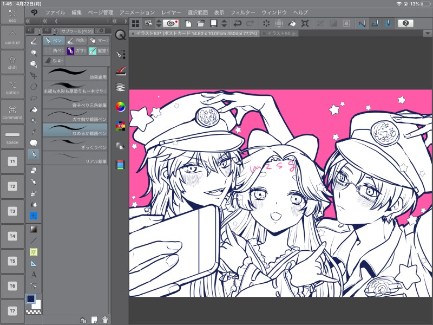Select the Eraser tool
The width and height of the screenshot is (433, 325).
34,170
